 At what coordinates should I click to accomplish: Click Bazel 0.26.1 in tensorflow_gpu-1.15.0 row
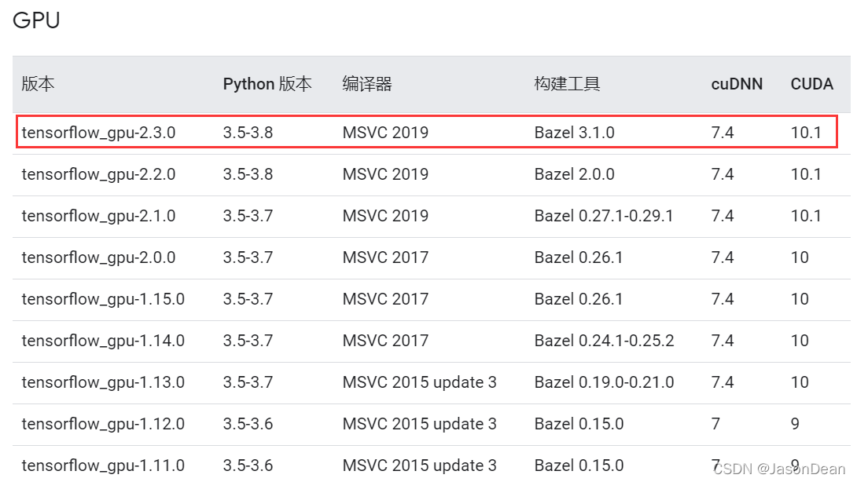[579, 299]
